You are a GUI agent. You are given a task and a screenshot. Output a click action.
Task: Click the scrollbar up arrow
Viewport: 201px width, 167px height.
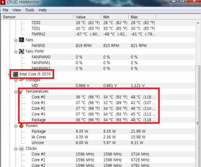[x=198, y=23]
